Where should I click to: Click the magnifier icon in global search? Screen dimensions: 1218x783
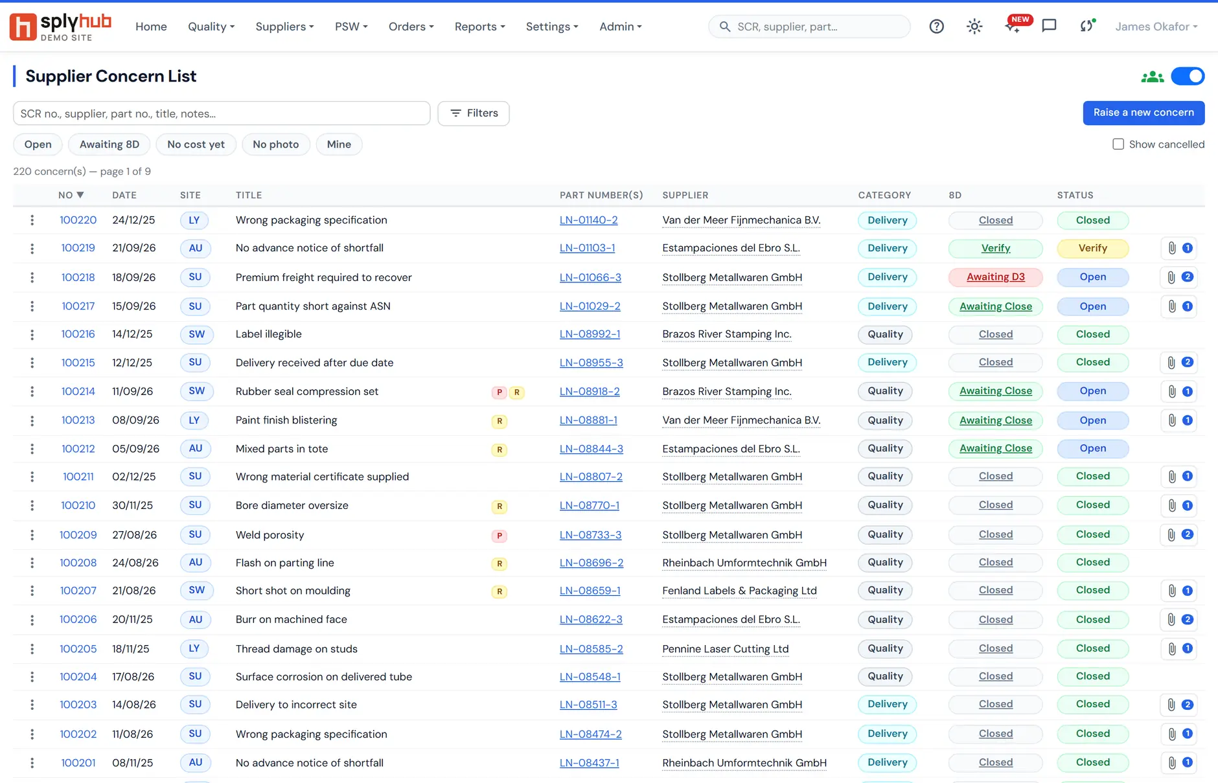725,27
